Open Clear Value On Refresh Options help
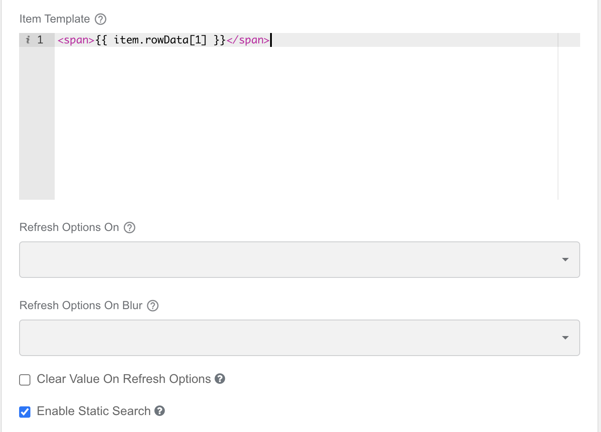This screenshot has width=601, height=432. 220,379
